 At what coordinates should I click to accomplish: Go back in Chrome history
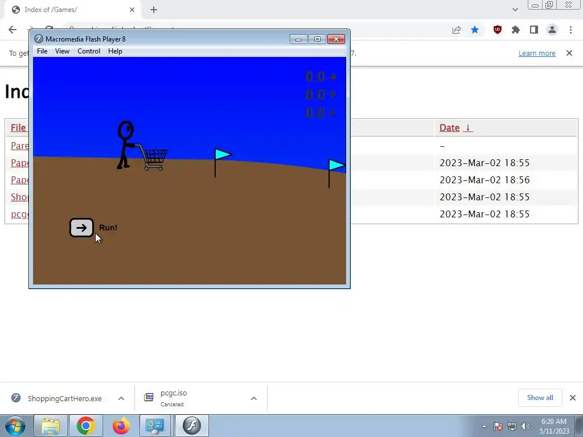pyautogui.click(x=13, y=30)
